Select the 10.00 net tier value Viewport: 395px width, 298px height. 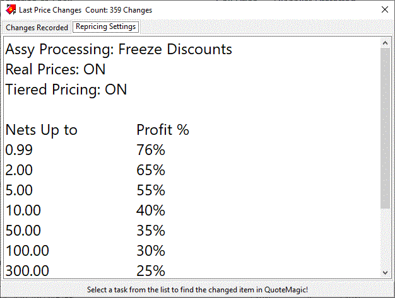coord(23,210)
